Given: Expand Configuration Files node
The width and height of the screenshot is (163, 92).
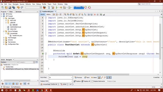Looking at the screenshot, I should coord(4,44).
